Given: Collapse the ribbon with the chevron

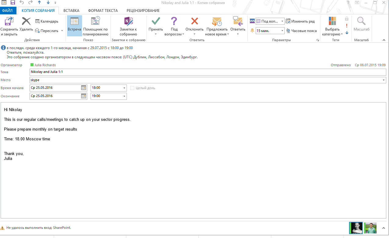Looking at the screenshot, I should pos(384,40).
